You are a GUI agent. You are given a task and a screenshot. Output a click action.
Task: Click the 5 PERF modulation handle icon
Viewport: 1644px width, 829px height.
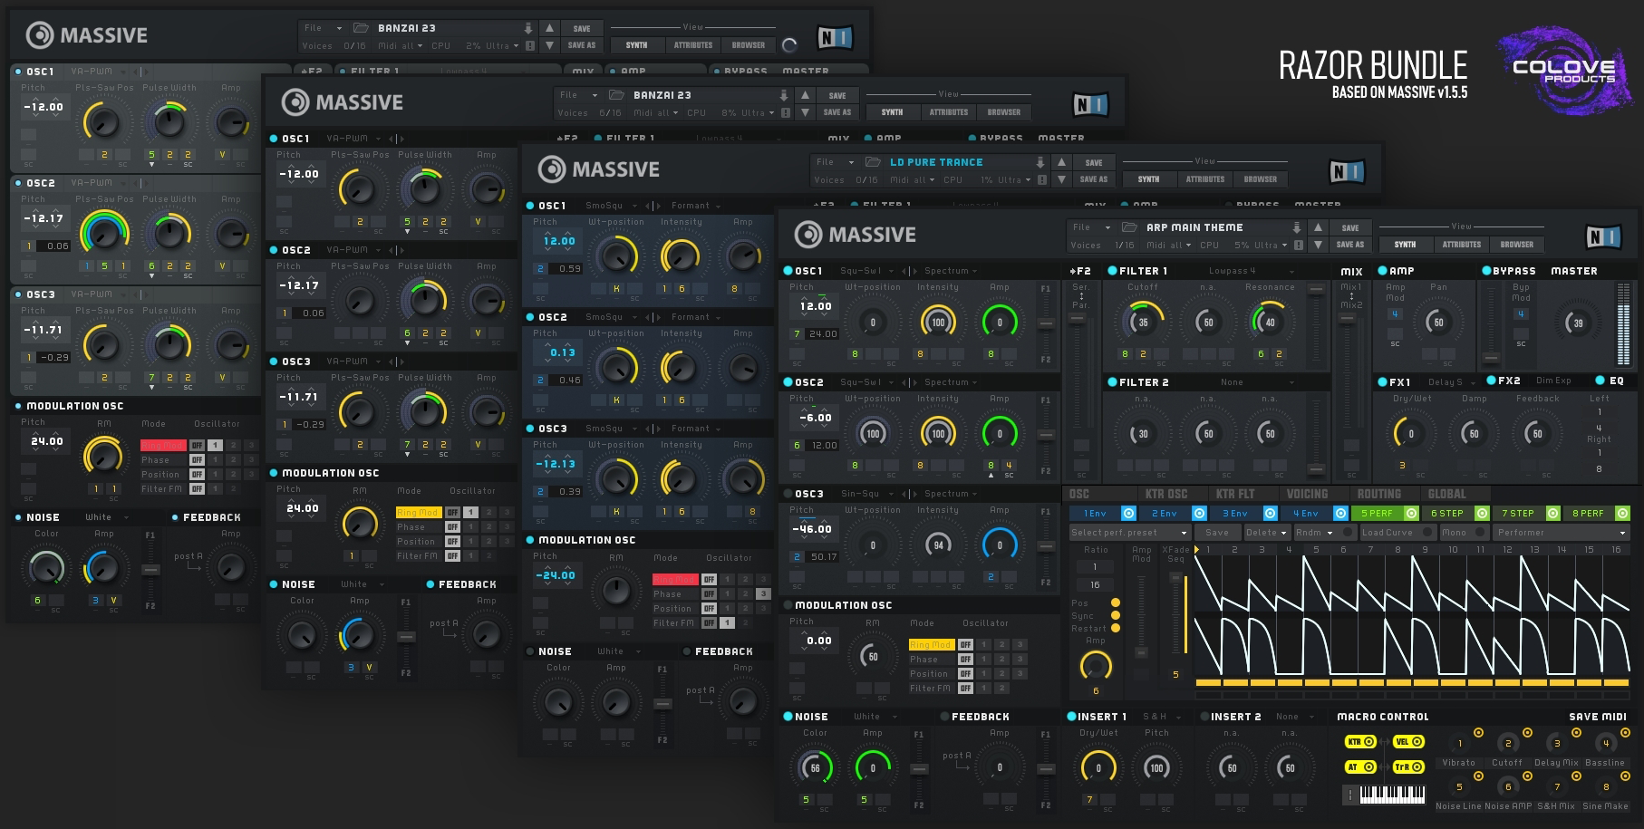click(1411, 513)
